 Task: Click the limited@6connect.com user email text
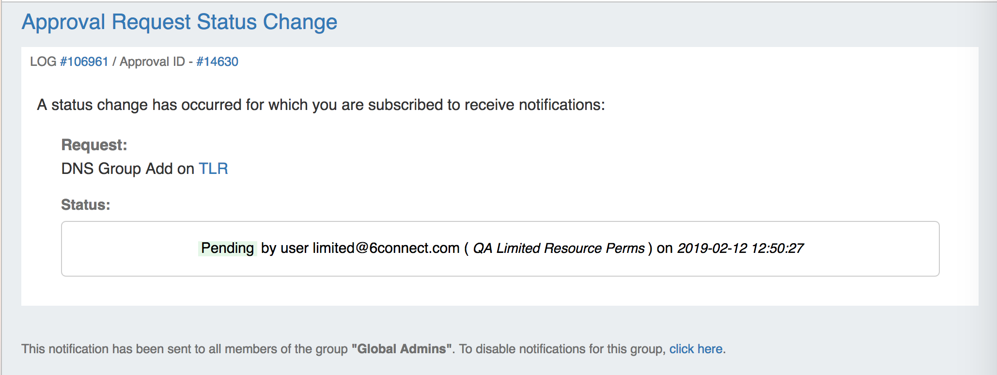(x=386, y=248)
